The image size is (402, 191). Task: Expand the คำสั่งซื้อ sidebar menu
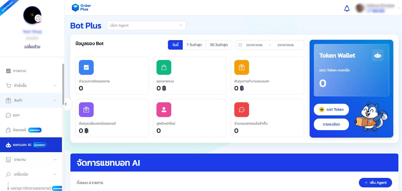pos(31,86)
